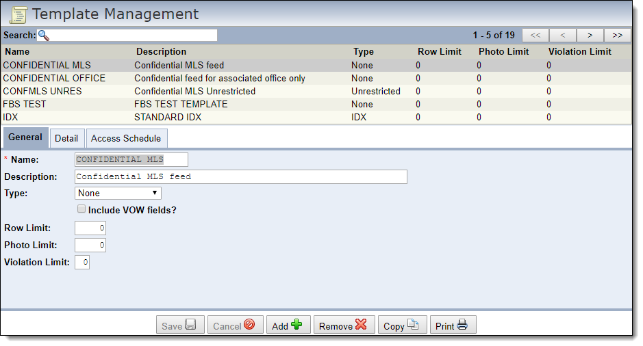Select the CONFIDENTIAL MLS row

point(316,66)
